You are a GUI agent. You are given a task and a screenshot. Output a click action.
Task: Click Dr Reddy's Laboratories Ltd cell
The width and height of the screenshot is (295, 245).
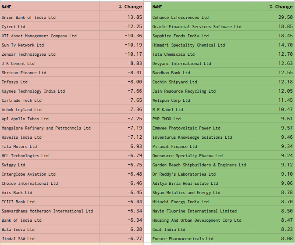point(200,174)
